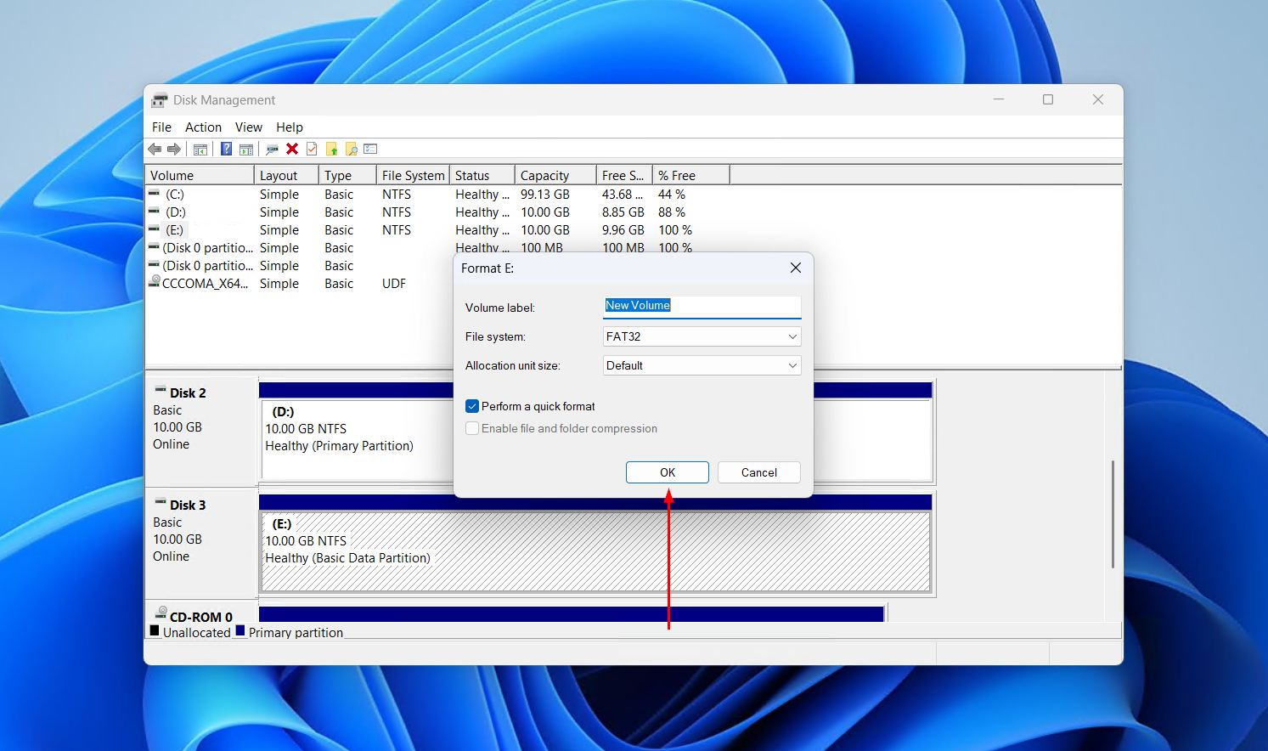Click the 8.85 GB free space cell
Viewport: 1268px width, 751px height.
tap(623, 212)
